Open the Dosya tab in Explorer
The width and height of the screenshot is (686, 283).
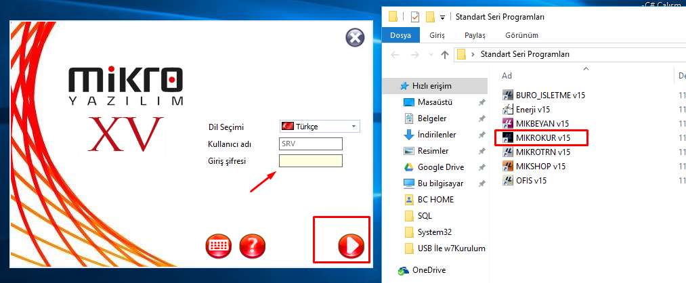tap(401, 35)
